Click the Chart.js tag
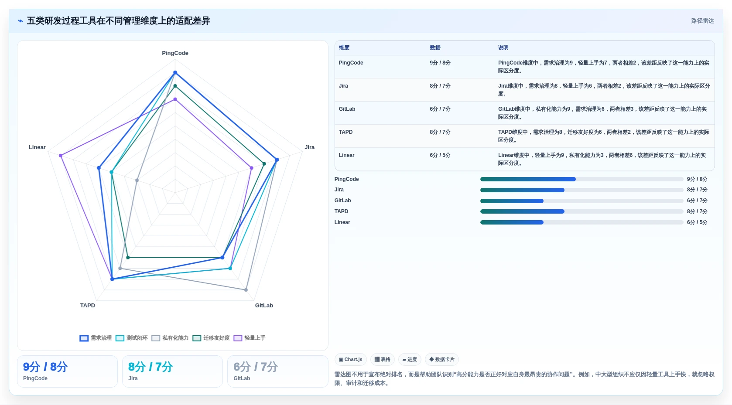The height and width of the screenshot is (405, 732). (x=351, y=360)
